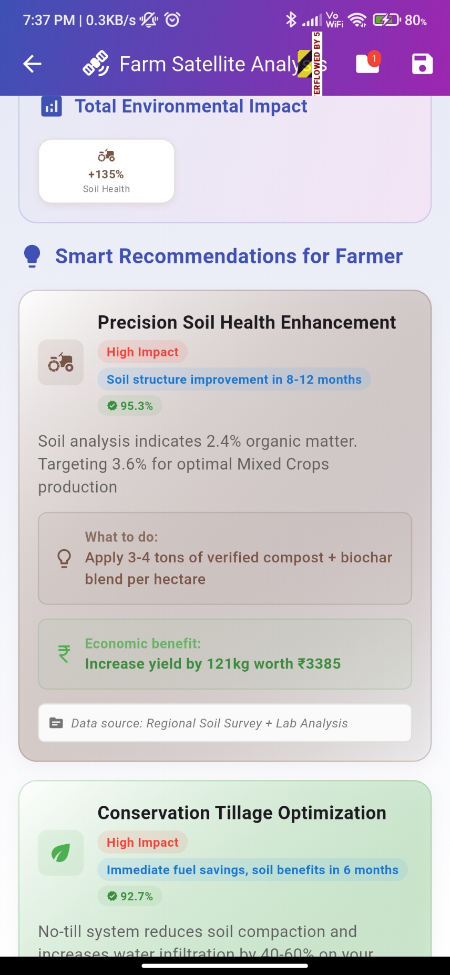Tap the Total Environmental Impact chart icon
Screen dimensions: 450x975
[52, 107]
